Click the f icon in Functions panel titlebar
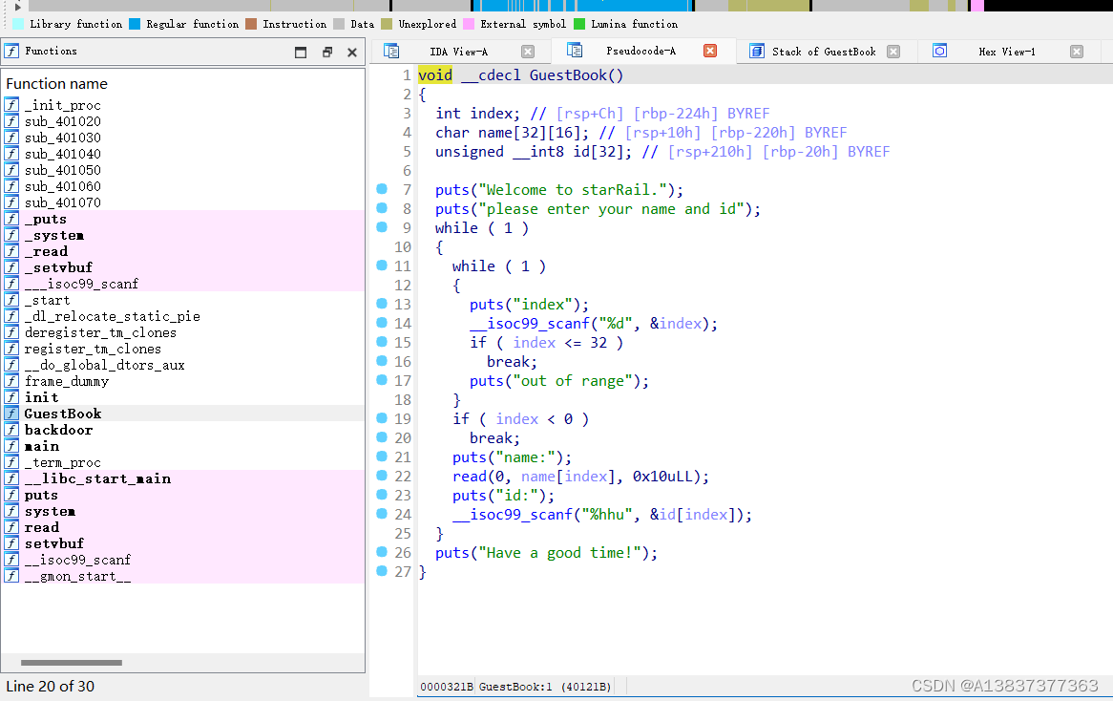The width and height of the screenshot is (1113, 701). click(11, 51)
